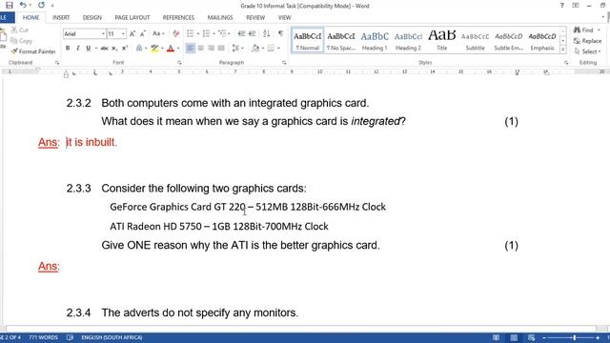Switch to Web Layout view
The width and height of the screenshot is (610, 343).
pyautogui.click(x=532, y=337)
